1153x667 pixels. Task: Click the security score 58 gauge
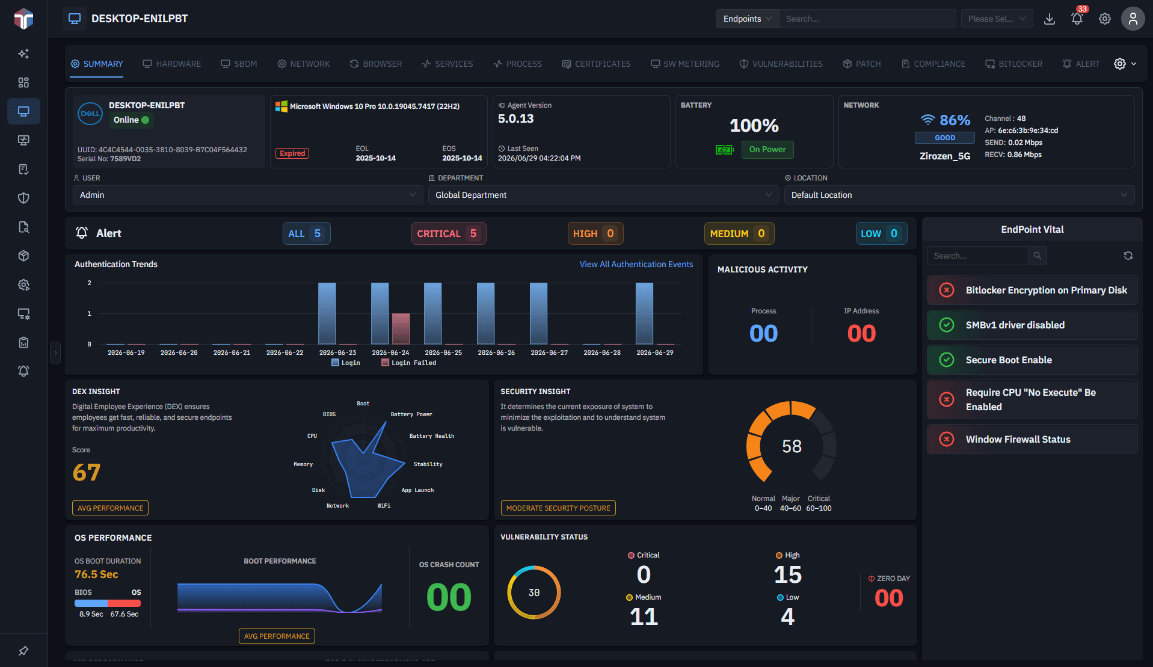[x=792, y=446]
